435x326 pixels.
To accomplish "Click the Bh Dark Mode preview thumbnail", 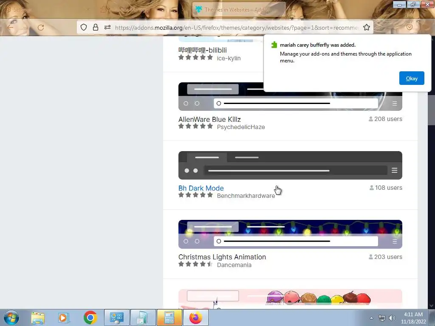I will click(x=290, y=165).
